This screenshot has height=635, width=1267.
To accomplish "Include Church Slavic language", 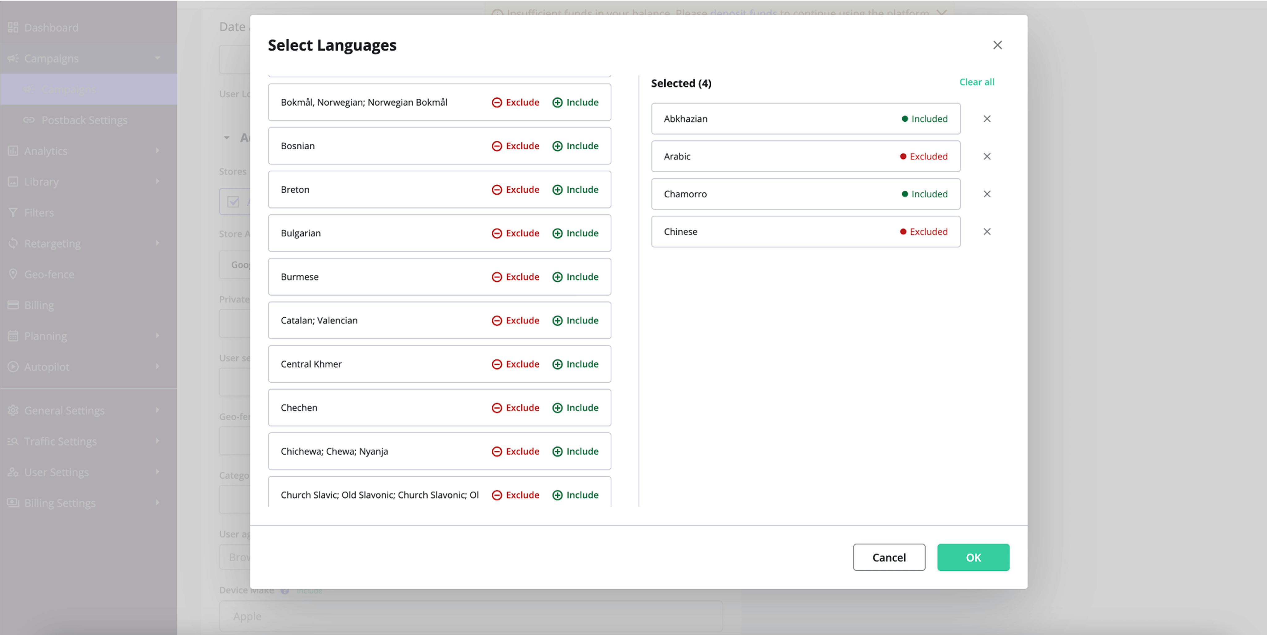I will pos(576,495).
